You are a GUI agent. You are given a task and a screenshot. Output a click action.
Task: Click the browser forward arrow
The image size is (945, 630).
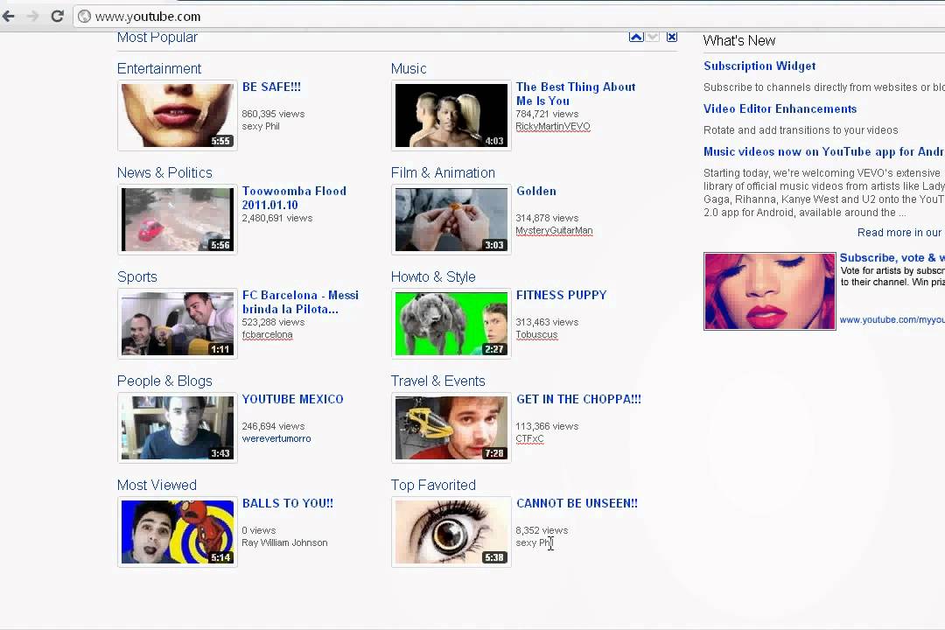[x=32, y=17]
